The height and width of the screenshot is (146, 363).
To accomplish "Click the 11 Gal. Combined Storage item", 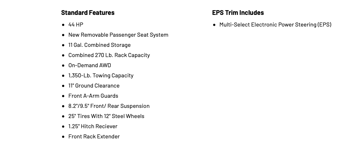I will click(99, 45).
